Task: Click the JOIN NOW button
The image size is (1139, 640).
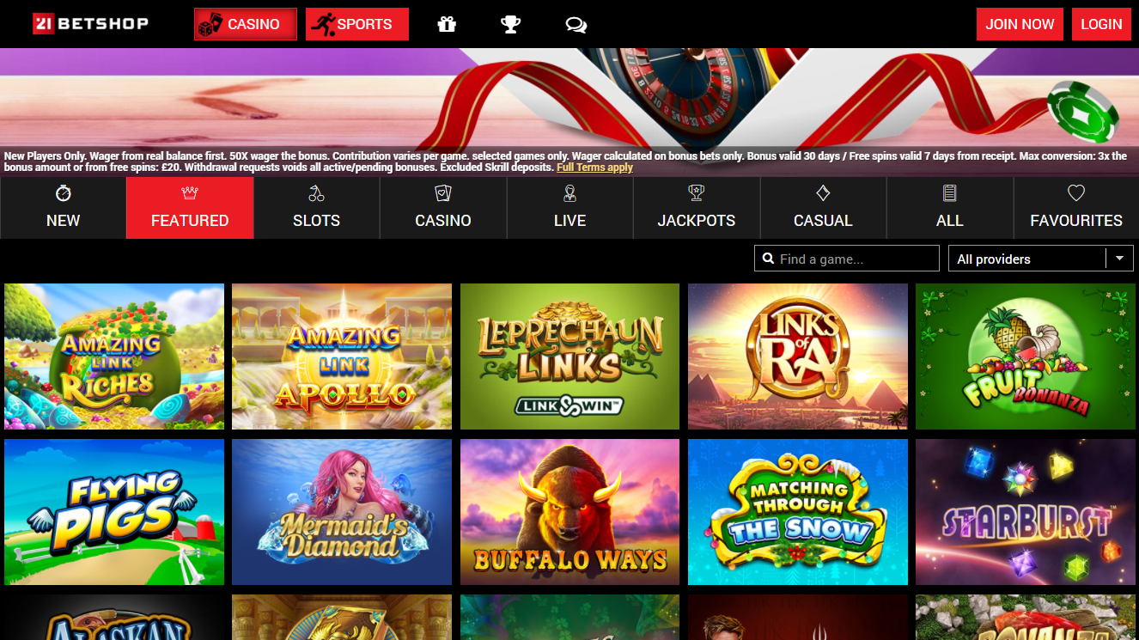Action: pos(1020,24)
